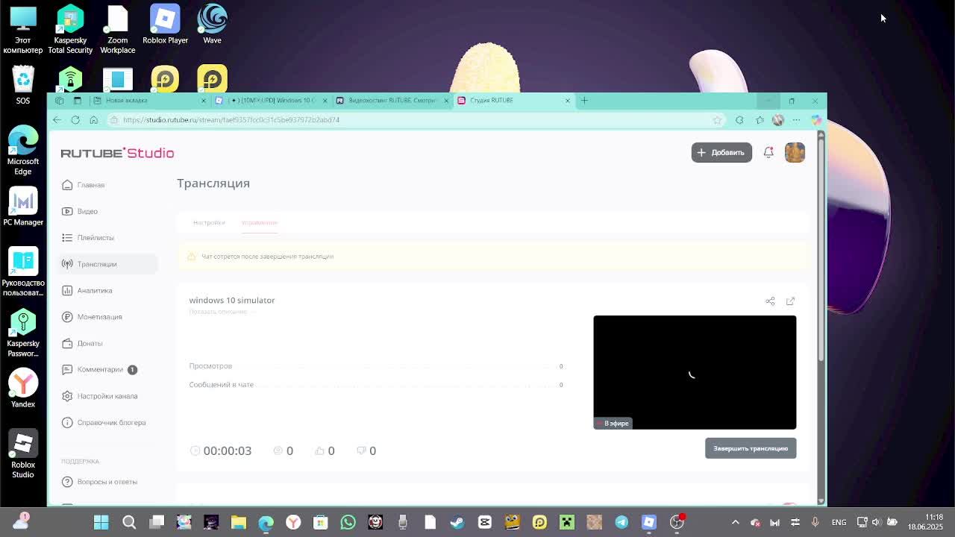Click the browser home icon
This screenshot has height=537, width=955.
point(93,119)
